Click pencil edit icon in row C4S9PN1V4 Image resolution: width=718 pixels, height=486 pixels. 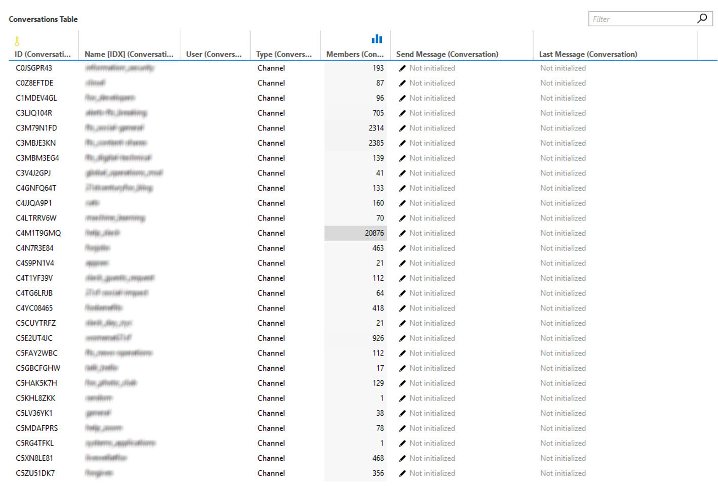(x=402, y=263)
